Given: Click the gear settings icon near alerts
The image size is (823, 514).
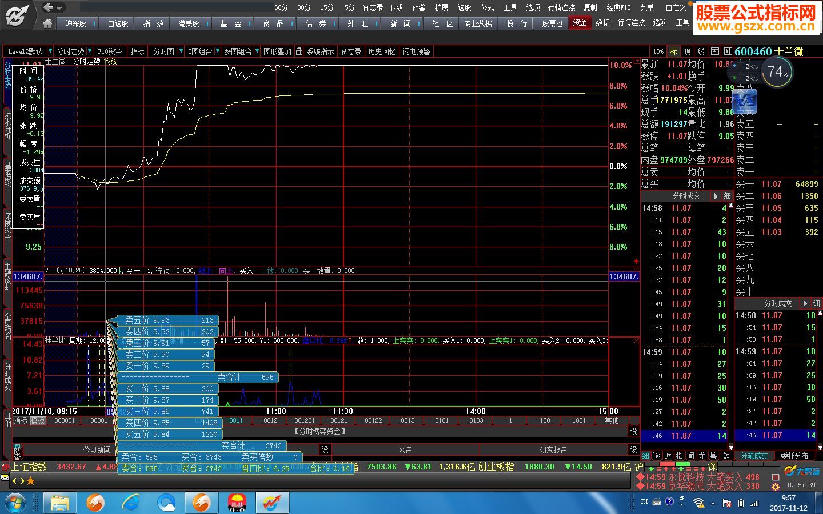Looking at the screenshot, I should pyautogui.click(x=776, y=487).
